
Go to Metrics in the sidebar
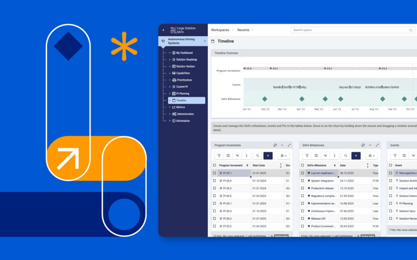click(x=180, y=107)
